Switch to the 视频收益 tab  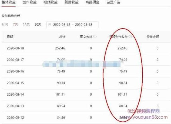pos(51,2)
